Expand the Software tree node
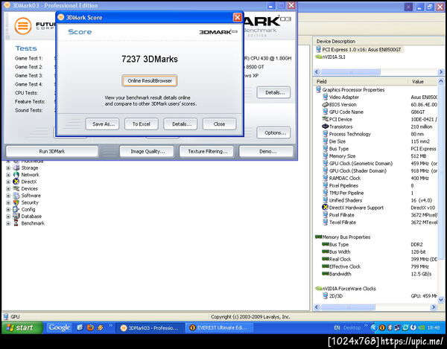The height and width of the screenshot is (349, 447). pyautogui.click(x=8, y=196)
